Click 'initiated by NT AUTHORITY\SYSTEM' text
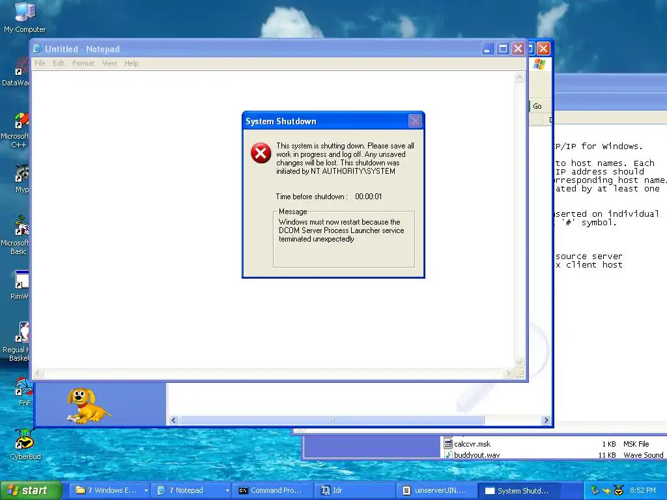Viewport: 667px width, 500px height. point(335,171)
